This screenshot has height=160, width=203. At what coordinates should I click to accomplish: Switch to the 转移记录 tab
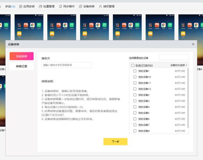coord(22,66)
